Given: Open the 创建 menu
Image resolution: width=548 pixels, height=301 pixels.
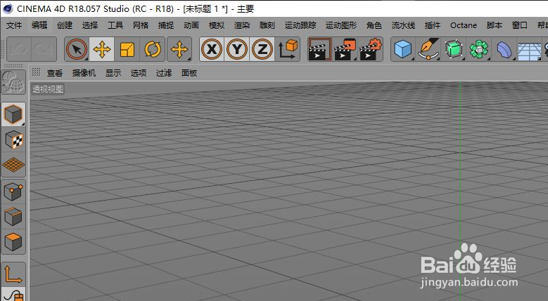Looking at the screenshot, I should tap(65, 25).
